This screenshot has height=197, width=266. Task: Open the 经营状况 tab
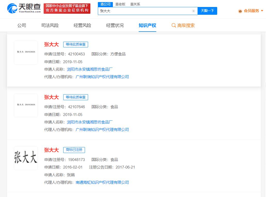coord(115,25)
